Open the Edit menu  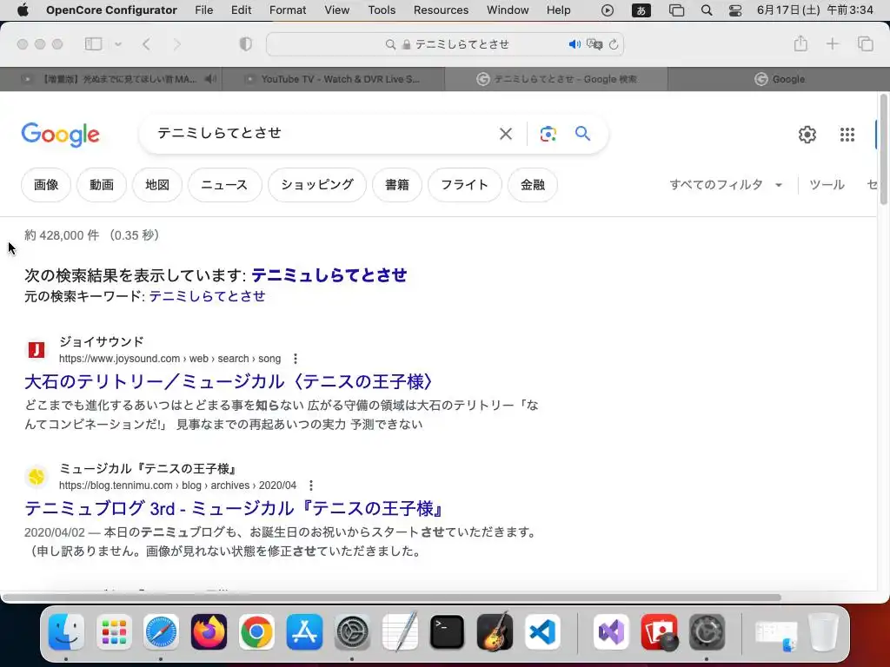click(x=242, y=10)
